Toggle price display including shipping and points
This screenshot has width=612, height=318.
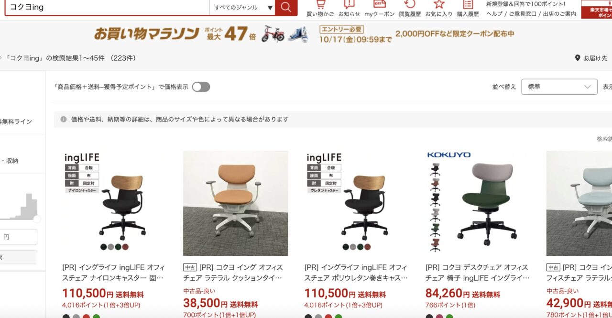[201, 87]
